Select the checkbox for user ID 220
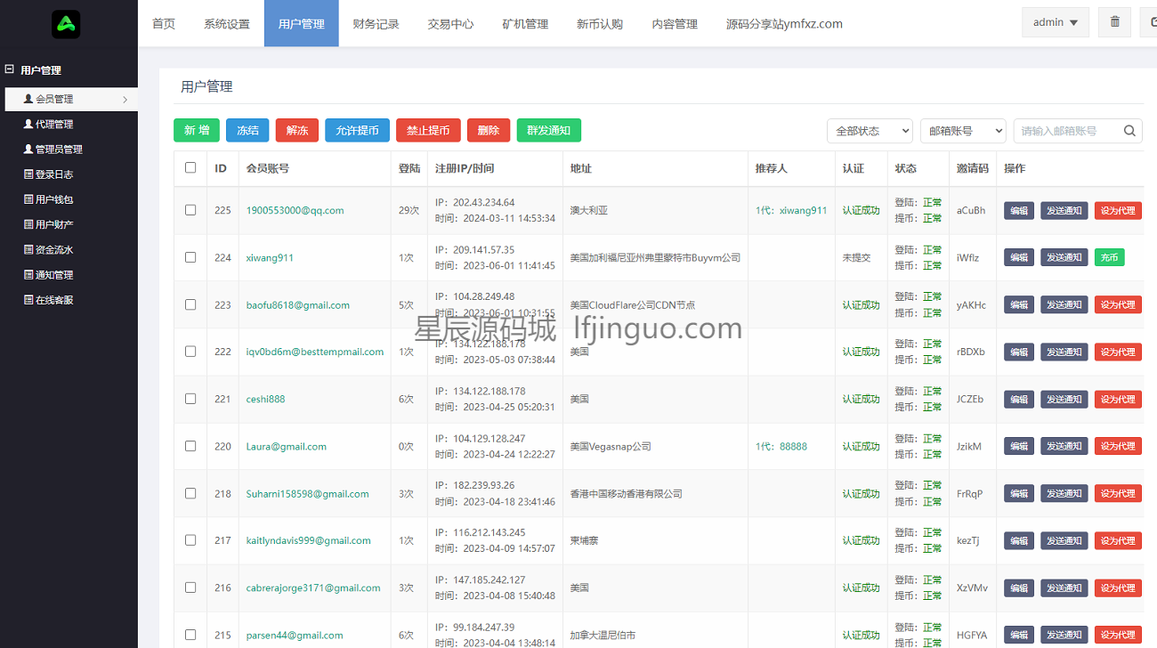 tap(190, 446)
